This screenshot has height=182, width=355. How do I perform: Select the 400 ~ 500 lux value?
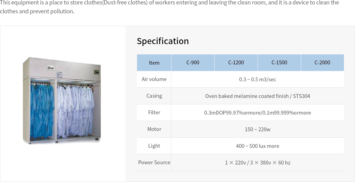[x=257, y=146]
